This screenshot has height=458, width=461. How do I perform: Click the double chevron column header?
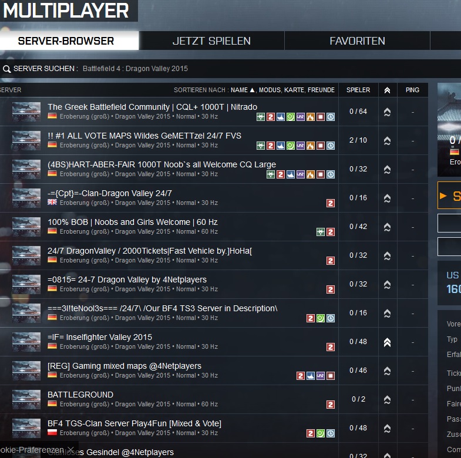pos(387,90)
